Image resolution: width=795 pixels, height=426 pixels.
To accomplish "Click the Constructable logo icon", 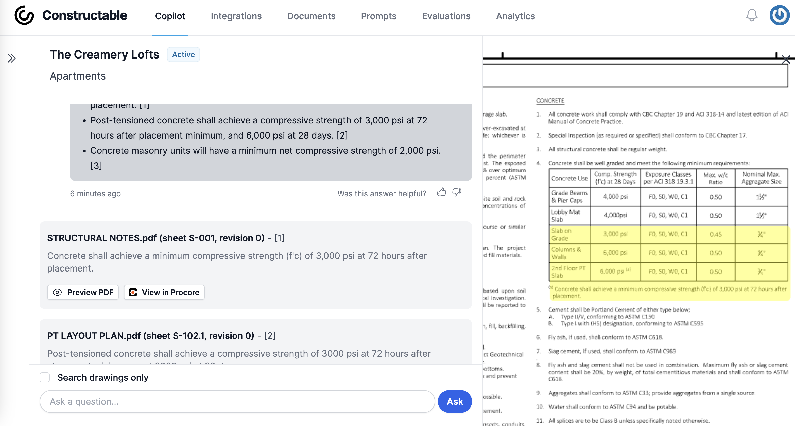I will (x=24, y=15).
